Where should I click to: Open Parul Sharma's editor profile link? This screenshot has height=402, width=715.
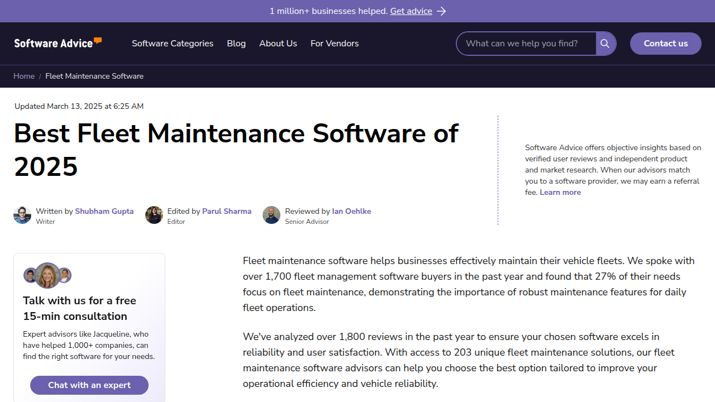coord(227,211)
